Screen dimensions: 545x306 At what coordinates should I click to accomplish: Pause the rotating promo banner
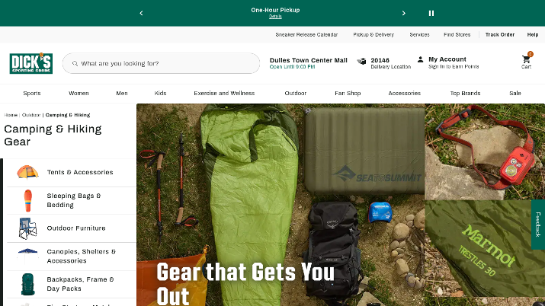click(x=431, y=13)
